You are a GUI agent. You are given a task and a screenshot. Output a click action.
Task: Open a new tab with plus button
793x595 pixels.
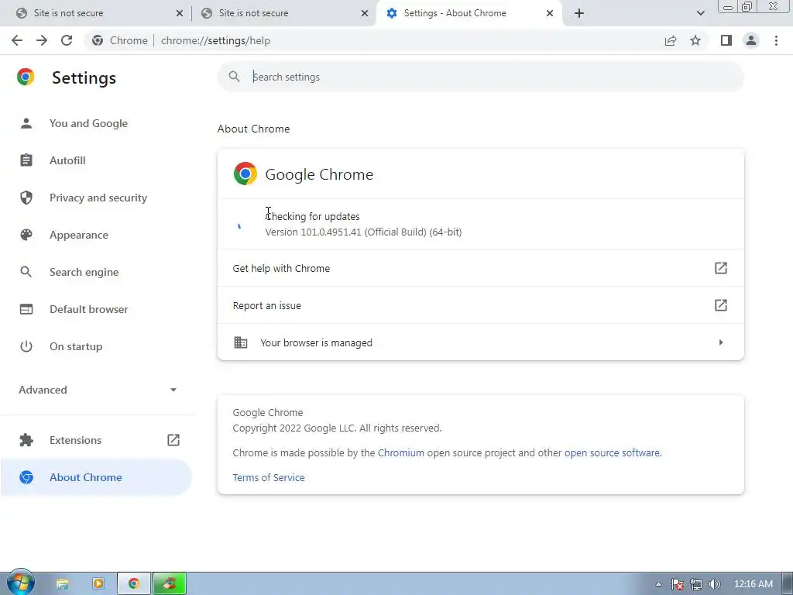click(x=579, y=13)
